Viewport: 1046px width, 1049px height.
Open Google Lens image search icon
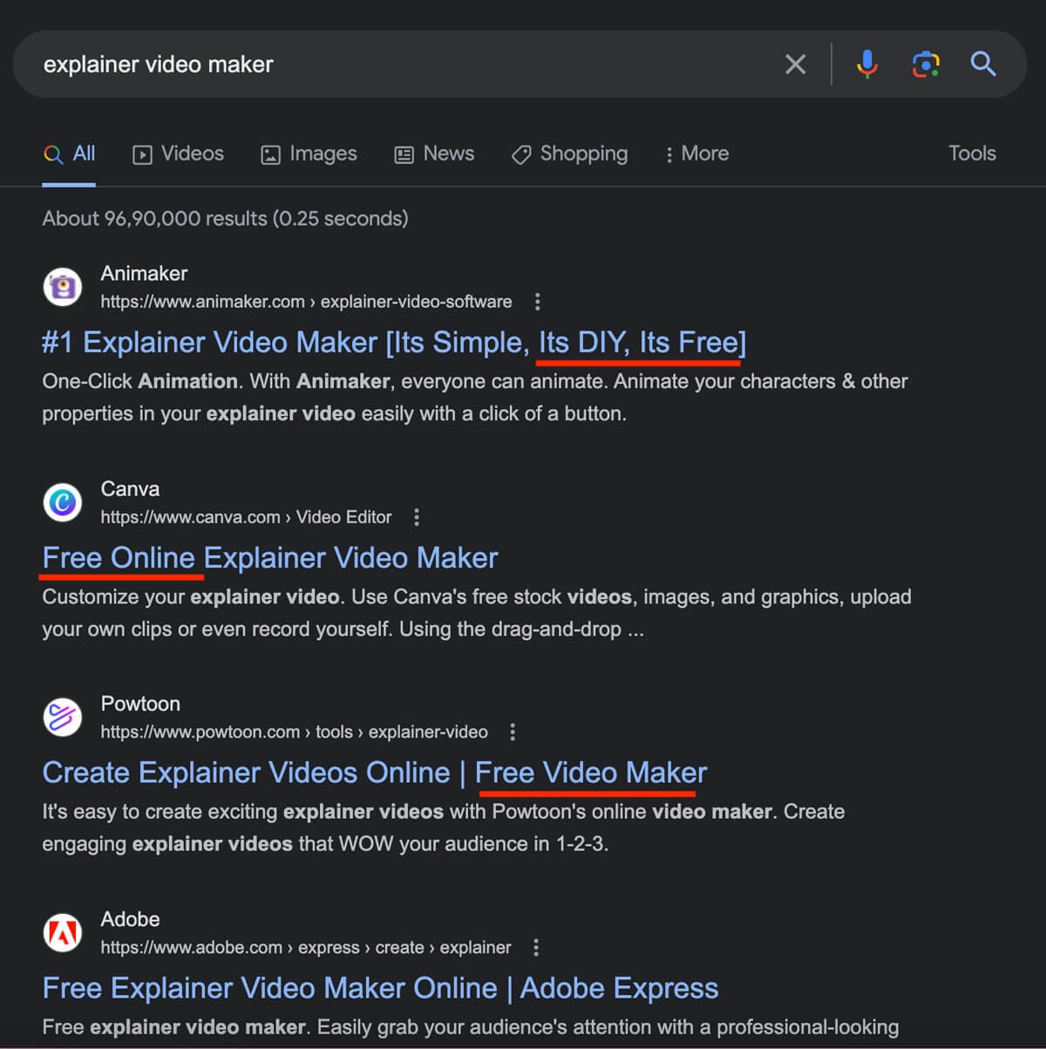(926, 65)
